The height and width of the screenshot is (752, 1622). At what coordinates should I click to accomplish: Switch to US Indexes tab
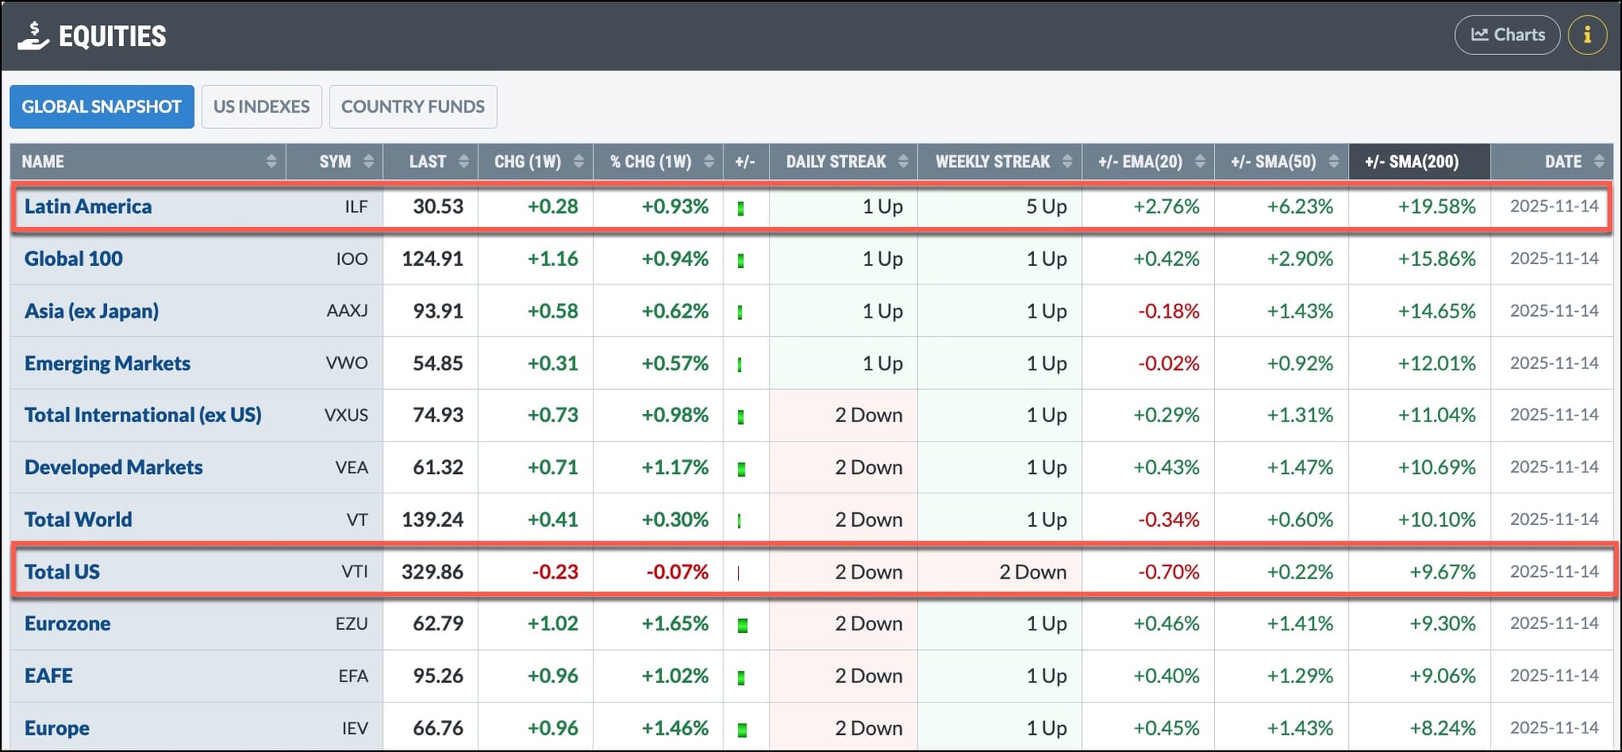coord(261,107)
